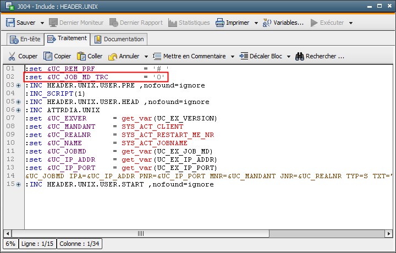Expand include on line 15

pos(19,185)
